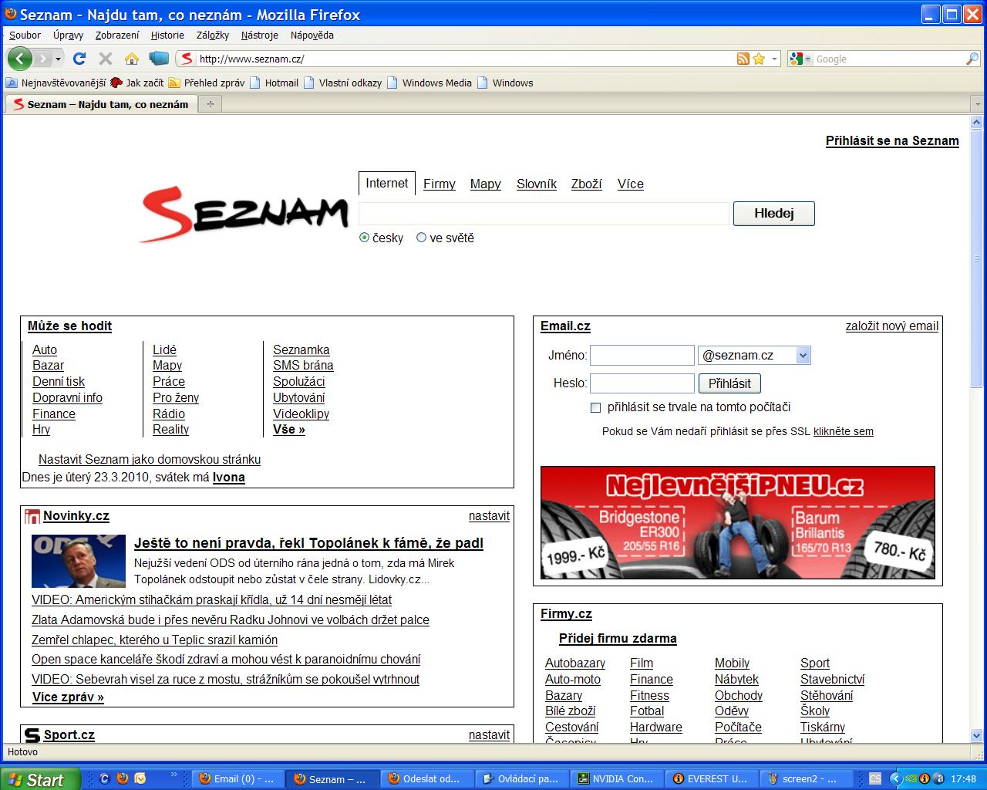Bookmark this page with the star icon
Screen dimensions: 987x790
pos(759,59)
